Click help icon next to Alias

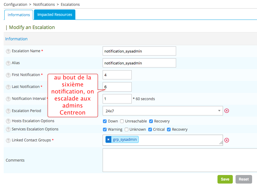point(8,63)
